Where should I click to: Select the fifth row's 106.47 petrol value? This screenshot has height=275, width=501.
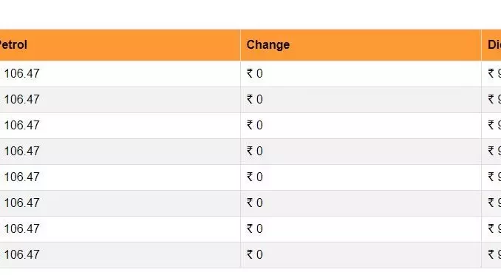(21, 177)
